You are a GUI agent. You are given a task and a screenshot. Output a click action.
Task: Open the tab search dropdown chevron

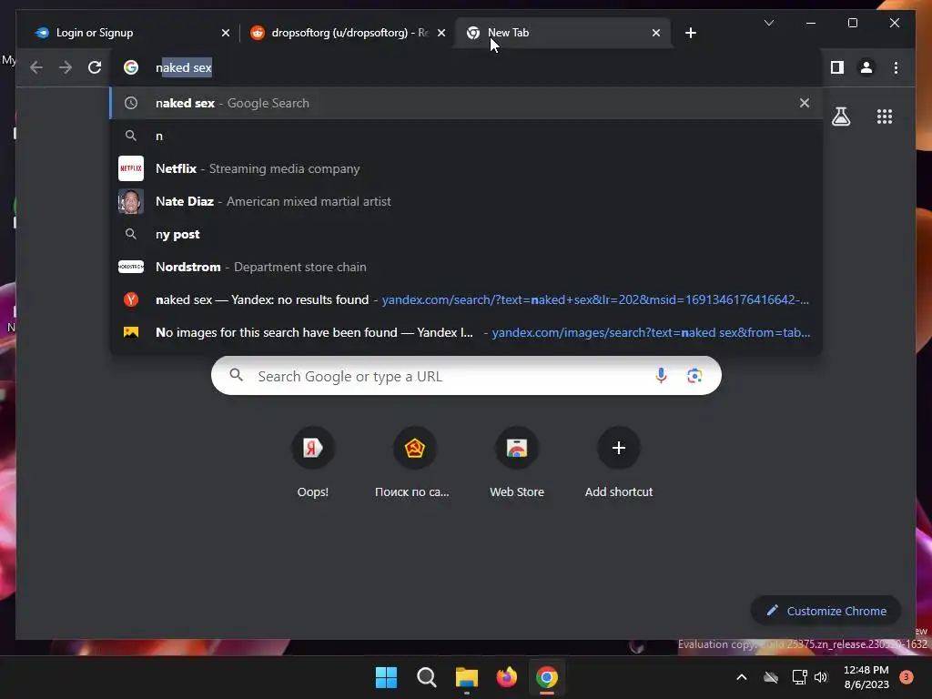[x=768, y=23]
